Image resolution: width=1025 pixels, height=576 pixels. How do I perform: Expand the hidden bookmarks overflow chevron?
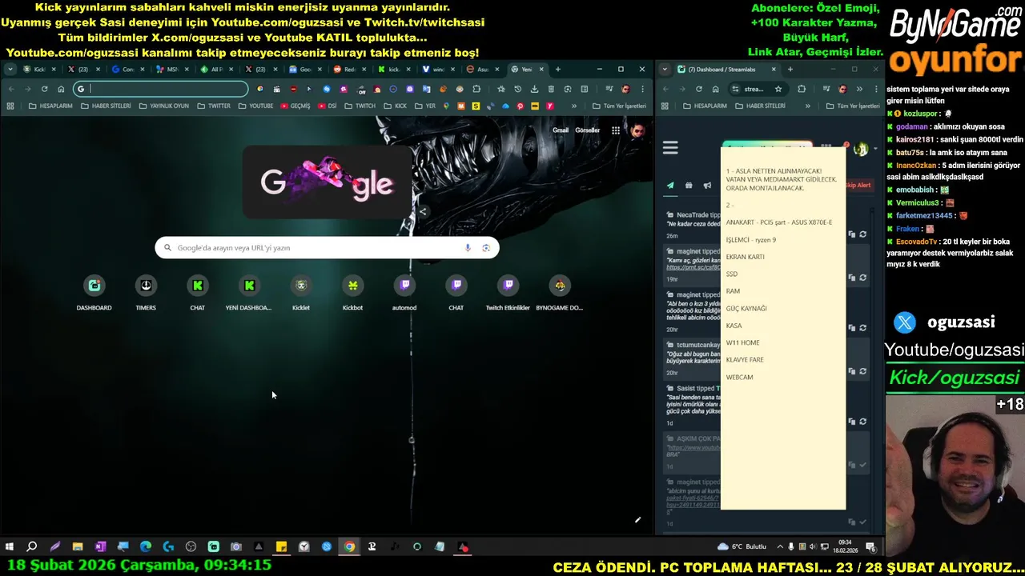pos(573,106)
